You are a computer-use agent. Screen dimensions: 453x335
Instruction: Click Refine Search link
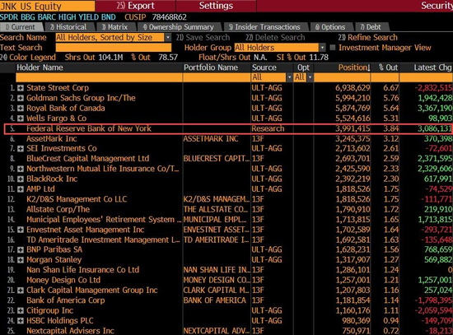(x=368, y=38)
